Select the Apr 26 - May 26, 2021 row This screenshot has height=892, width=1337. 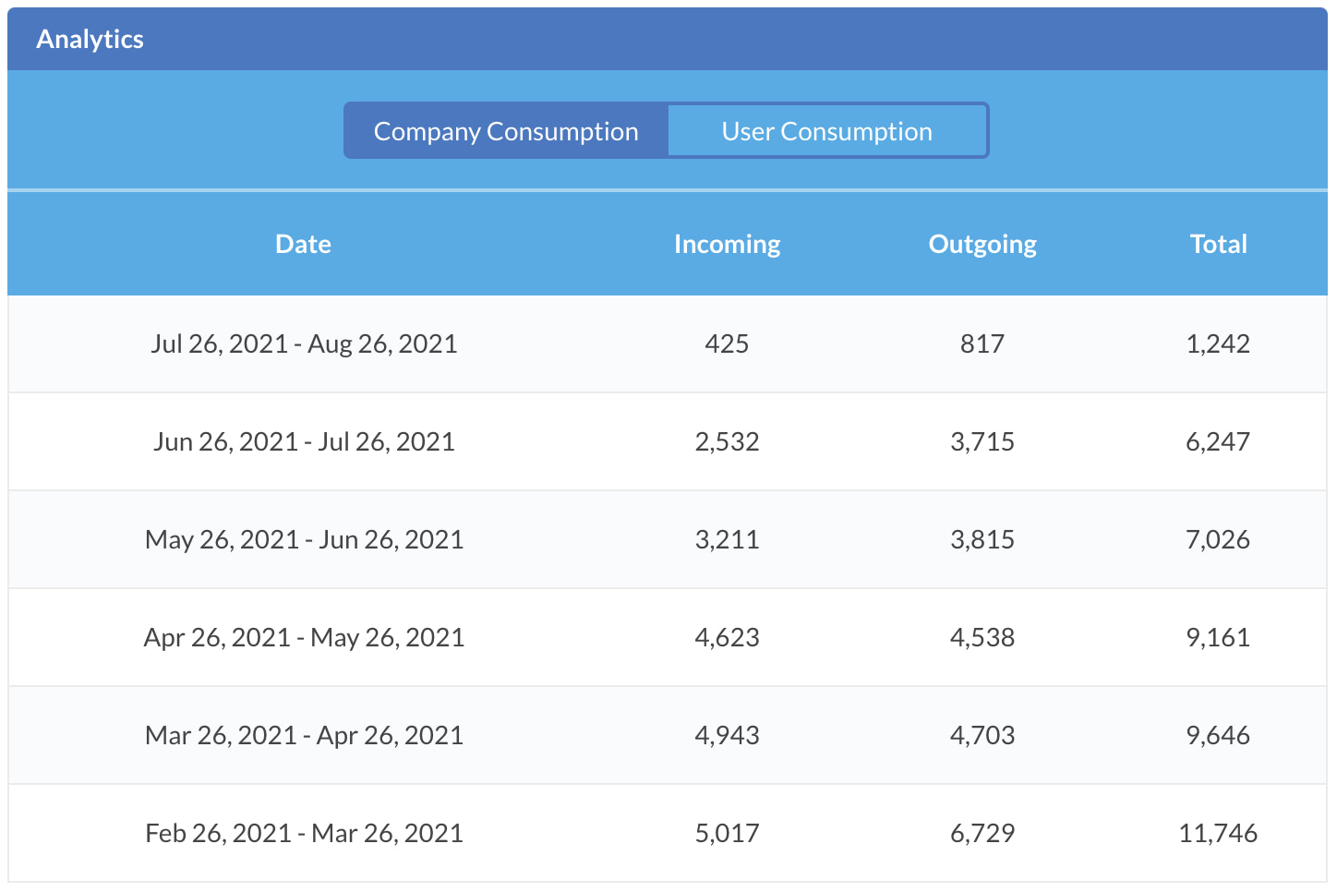pos(668,637)
